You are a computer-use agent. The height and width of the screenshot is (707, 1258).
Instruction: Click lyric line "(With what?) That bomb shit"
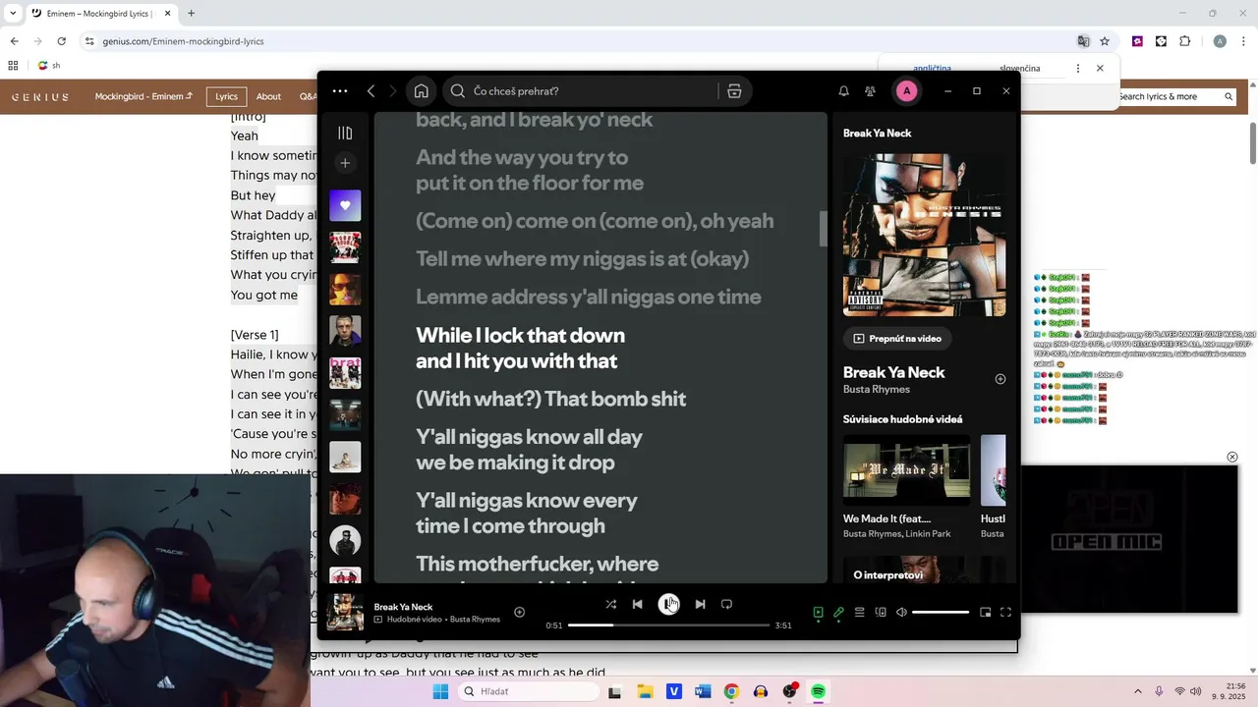click(x=550, y=399)
